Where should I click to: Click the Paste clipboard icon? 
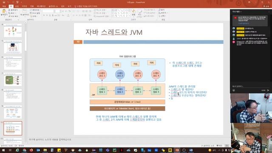point(4,12)
